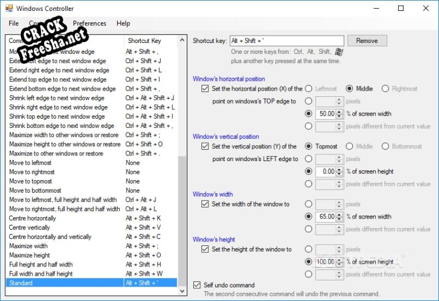Open the Help menu

(x=123, y=24)
